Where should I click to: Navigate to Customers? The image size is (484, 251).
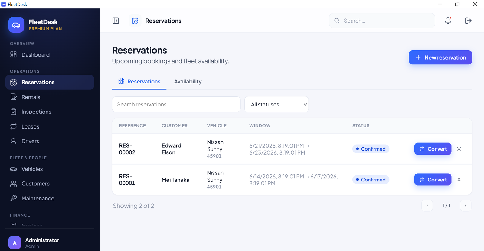click(x=50, y=184)
